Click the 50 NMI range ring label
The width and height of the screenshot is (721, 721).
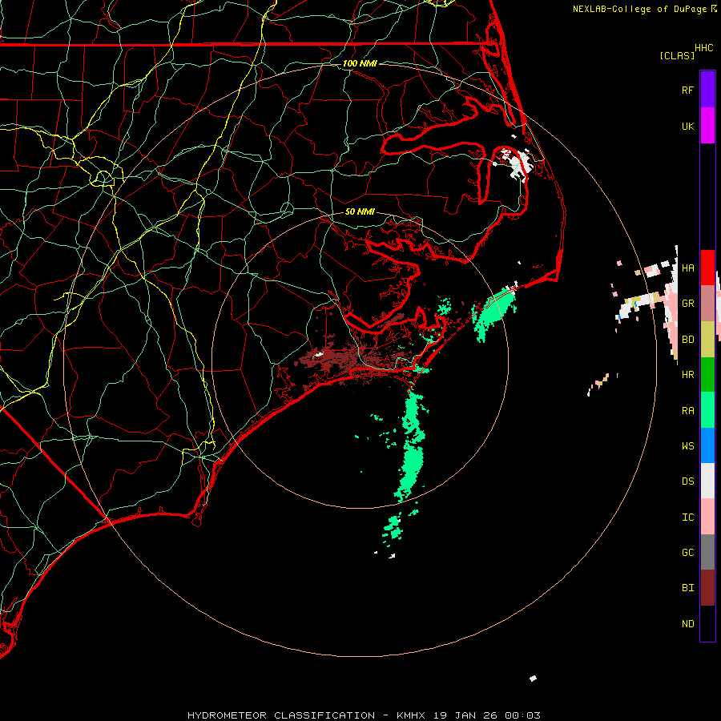(360, 212)
